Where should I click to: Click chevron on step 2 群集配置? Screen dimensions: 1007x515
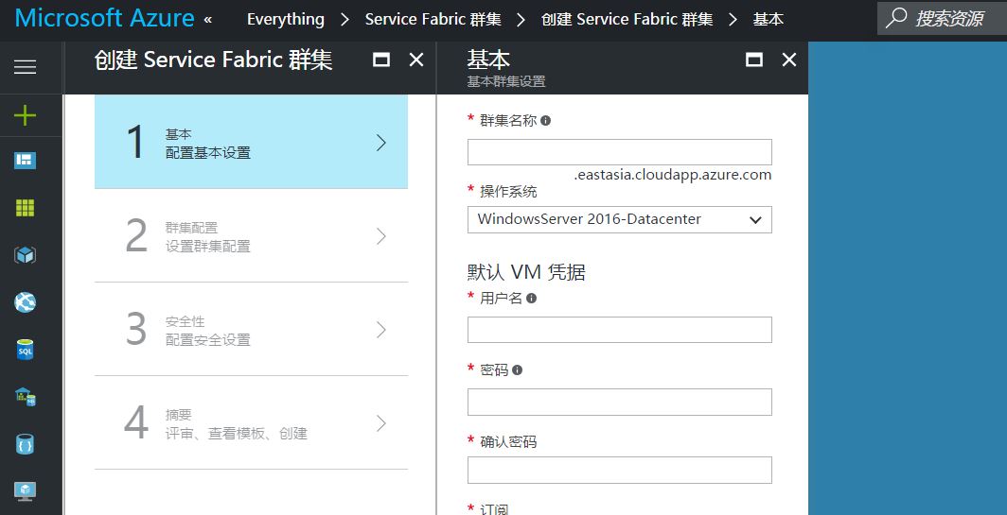[381, 236]
